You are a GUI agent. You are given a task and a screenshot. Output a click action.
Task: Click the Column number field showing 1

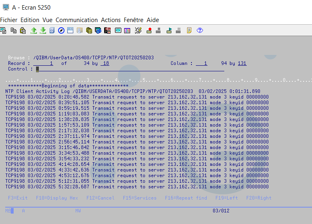[201, 63]
